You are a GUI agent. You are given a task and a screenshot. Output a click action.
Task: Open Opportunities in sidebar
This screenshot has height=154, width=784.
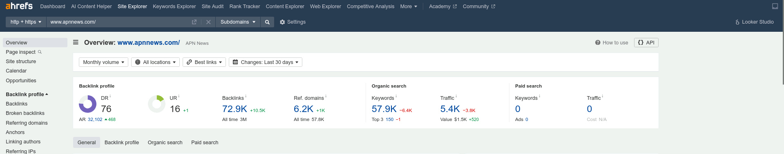(21, 81)
